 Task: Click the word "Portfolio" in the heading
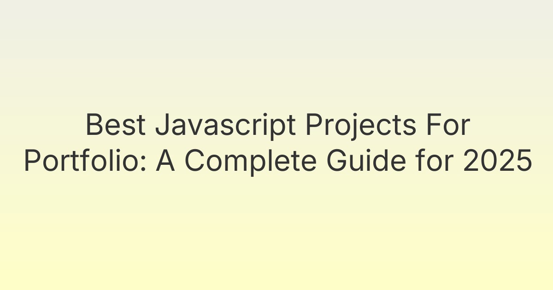coord(81,163)
